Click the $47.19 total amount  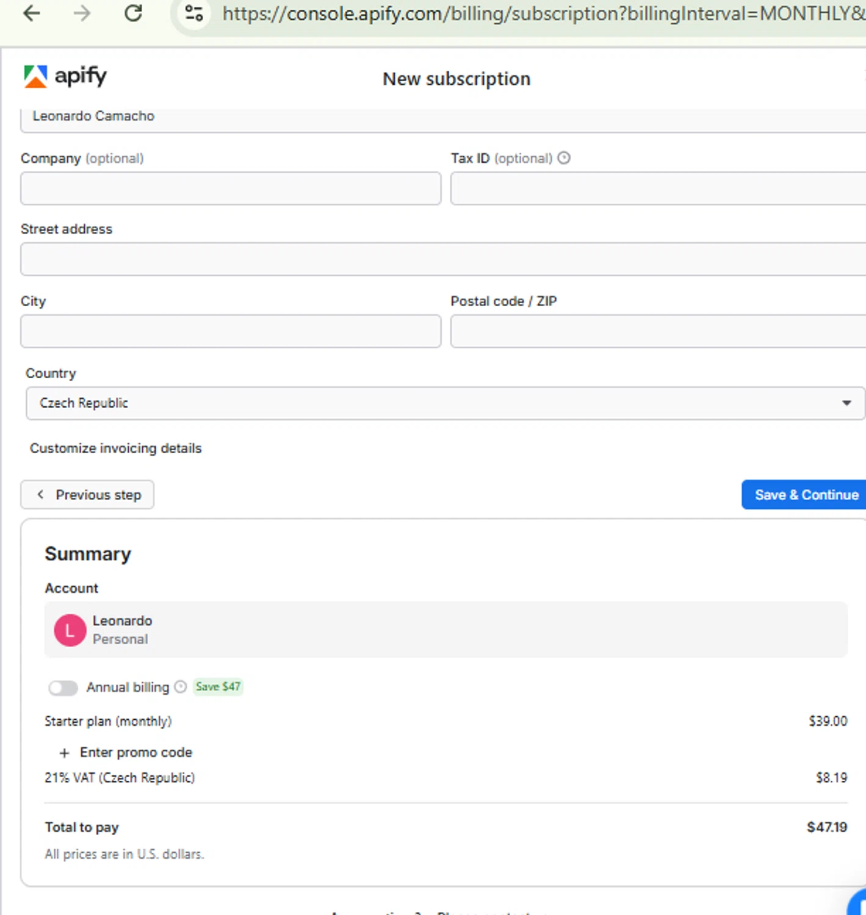coord(827,827)
